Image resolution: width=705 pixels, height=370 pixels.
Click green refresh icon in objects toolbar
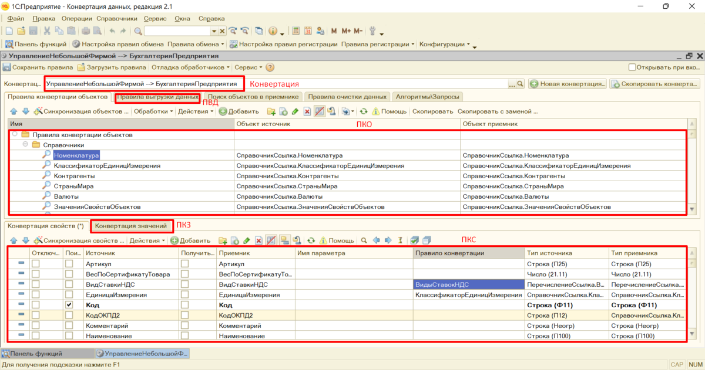click(x=364, y=111)
